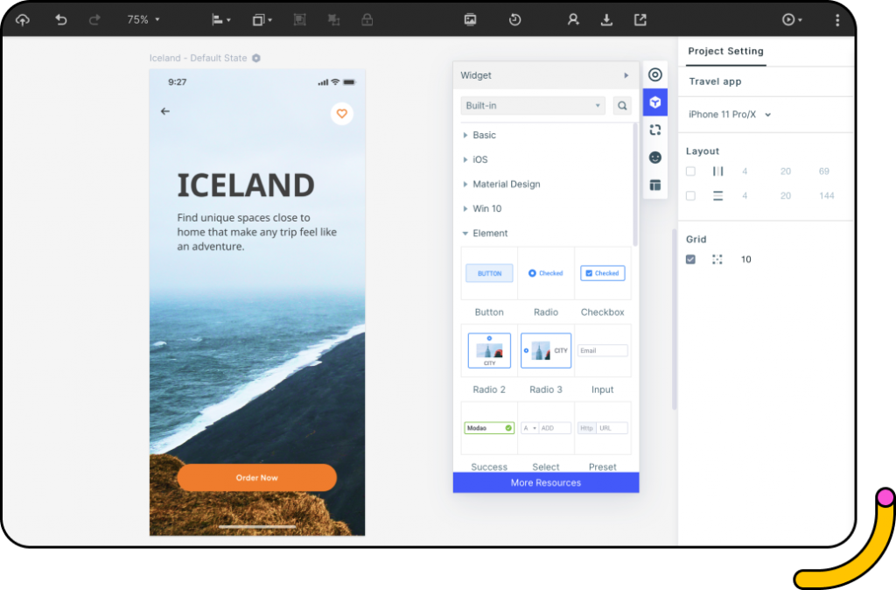Open the widget cube panel icon
This screenshot has height=590, width=896.
pos(654,102)
